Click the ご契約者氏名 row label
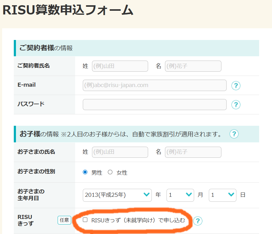Screen dimensions: 272x234 click(x=34, y=66)
